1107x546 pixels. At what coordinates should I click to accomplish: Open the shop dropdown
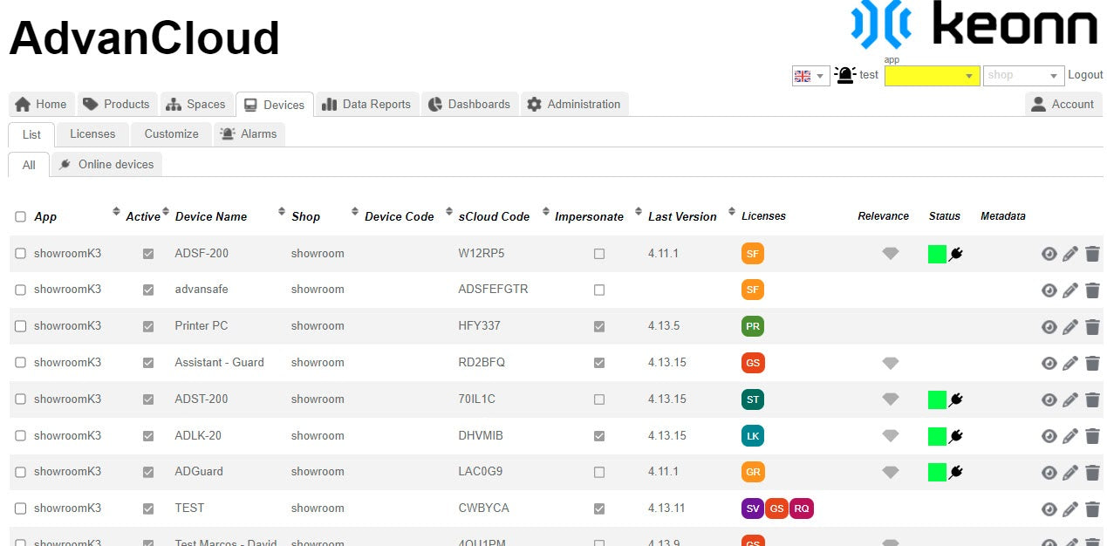pos(1024,76)
